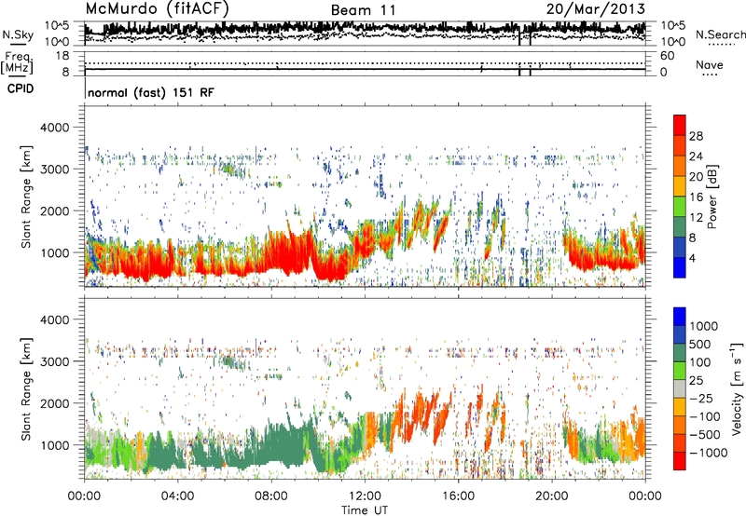The height and width of the screenshot is (516, 746).
Task: Click the 60 tick on Nave axis
Action: tap(667, 56)
